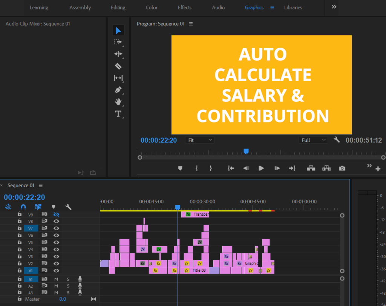The height and width of the screenshot is (306, 386).
Task: Pick the Track Select Forward tool
Action: pos(118,42)
